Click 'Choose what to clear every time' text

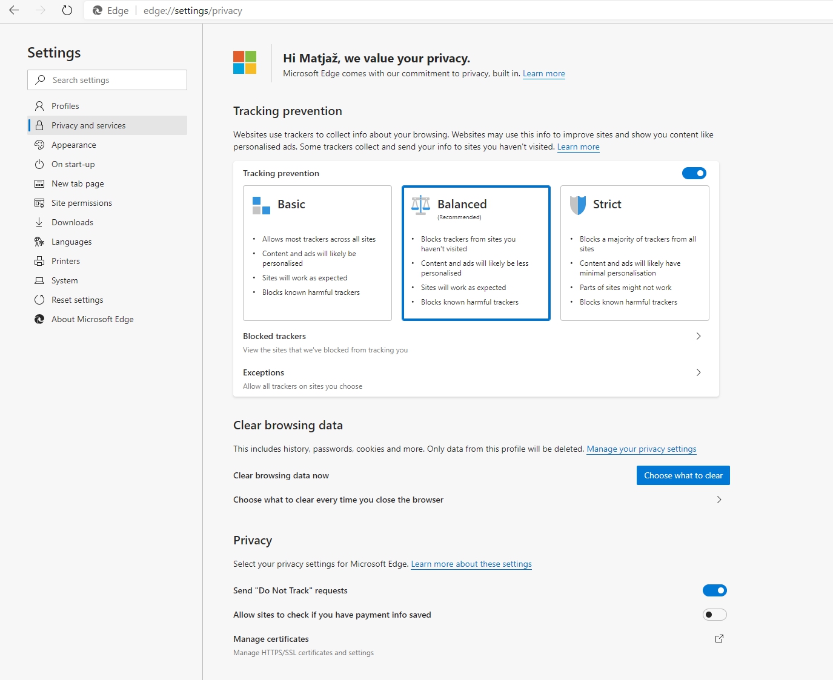338,500
